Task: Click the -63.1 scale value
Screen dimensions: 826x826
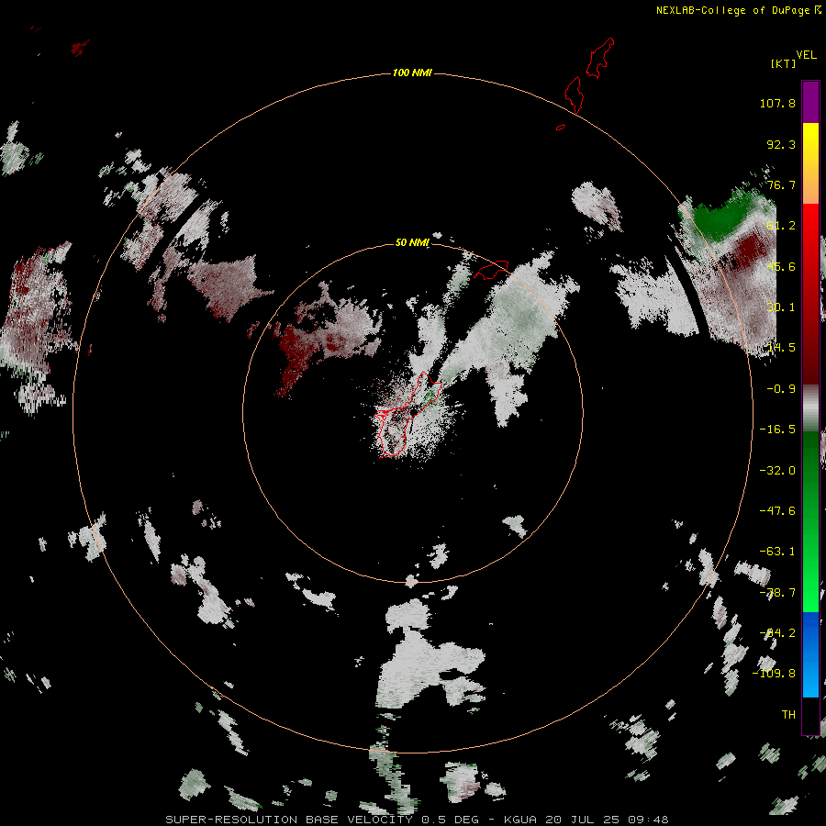Action: point(777,552)
